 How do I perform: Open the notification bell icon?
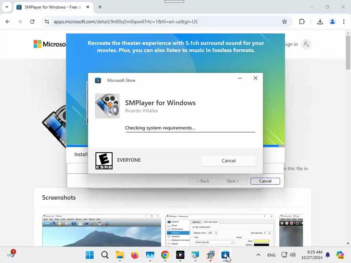[327, 255]
